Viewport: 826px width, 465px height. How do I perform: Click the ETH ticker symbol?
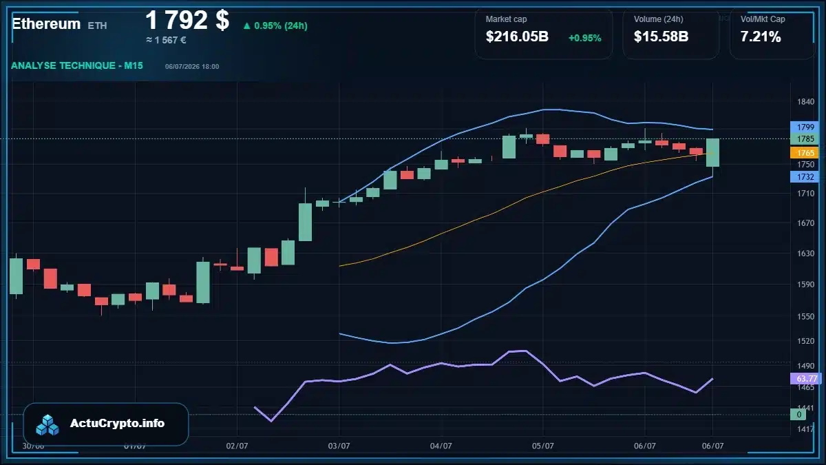tap(97, 25)
